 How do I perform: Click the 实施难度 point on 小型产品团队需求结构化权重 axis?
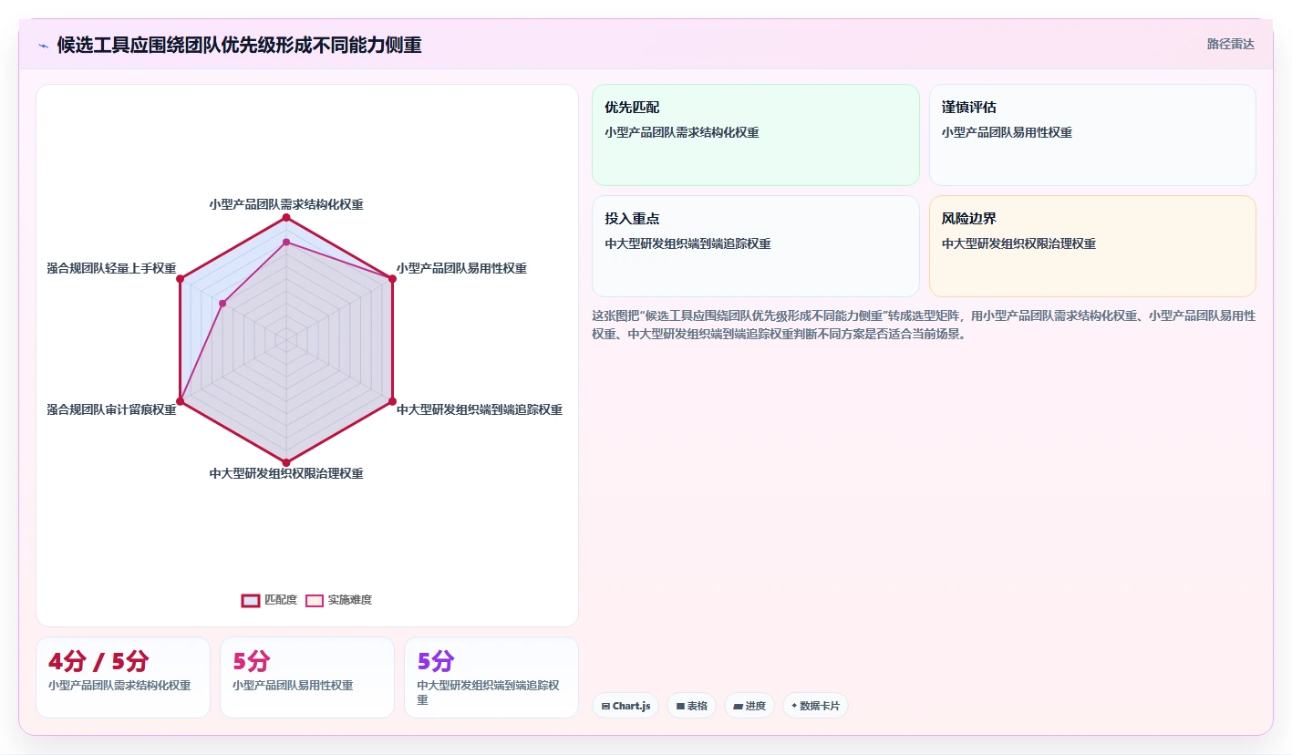pos(286,243)
